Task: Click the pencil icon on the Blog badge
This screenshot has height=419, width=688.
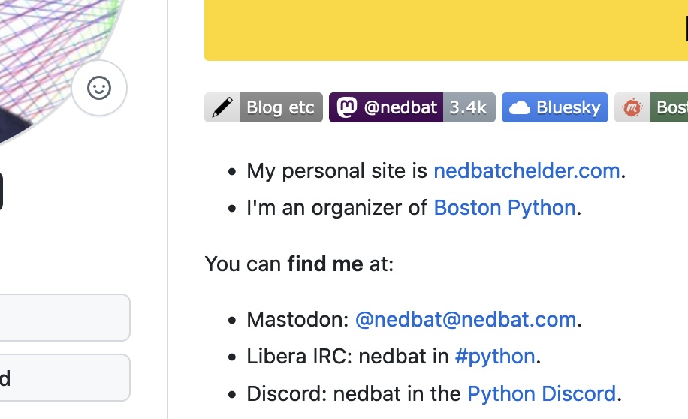Action: (x=222, y=107)
